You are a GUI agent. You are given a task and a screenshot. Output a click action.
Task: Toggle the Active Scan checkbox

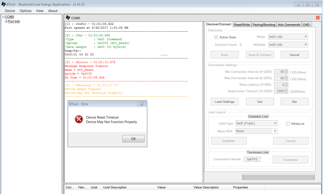point(216,37)
